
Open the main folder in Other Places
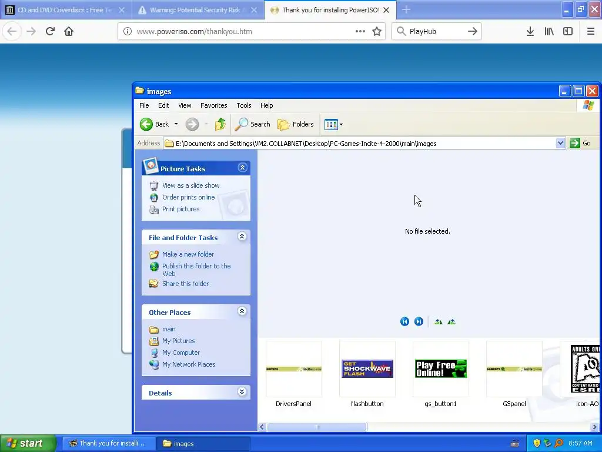point(169,329)
